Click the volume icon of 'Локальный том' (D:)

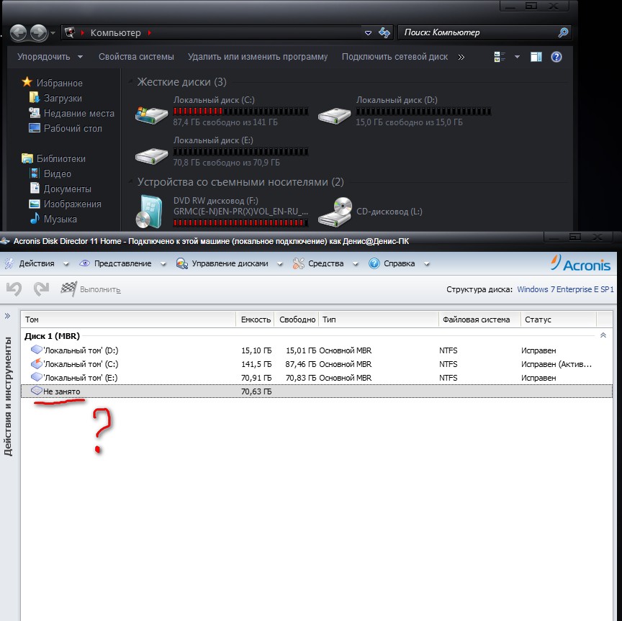(x=37, y=350)
